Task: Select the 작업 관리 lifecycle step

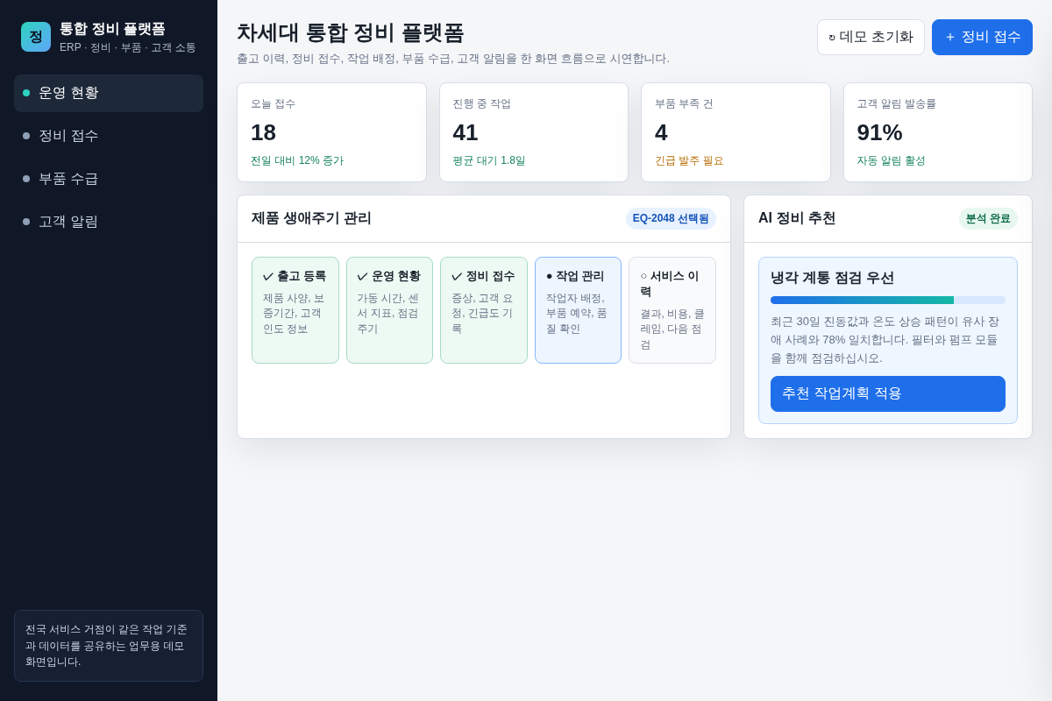Action: click(578, 310)
